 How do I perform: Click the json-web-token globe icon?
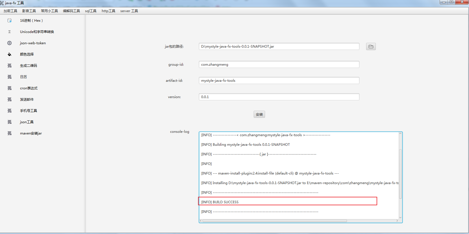click(10, 43)
